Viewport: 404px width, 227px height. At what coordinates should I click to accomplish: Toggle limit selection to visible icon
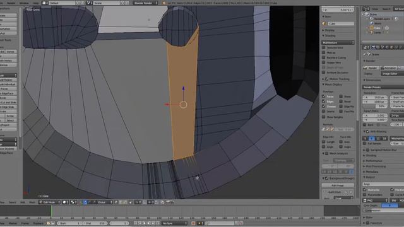(131, 202)
